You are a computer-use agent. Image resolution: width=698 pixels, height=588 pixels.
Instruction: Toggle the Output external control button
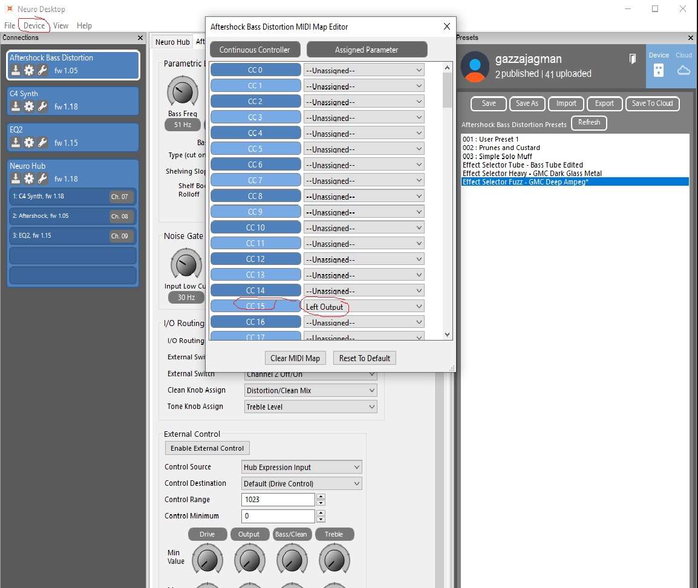pos(249,534)
